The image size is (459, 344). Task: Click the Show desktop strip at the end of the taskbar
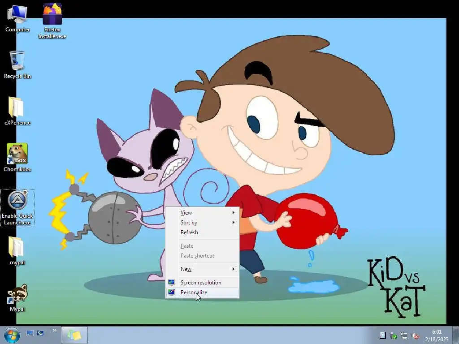456,335
